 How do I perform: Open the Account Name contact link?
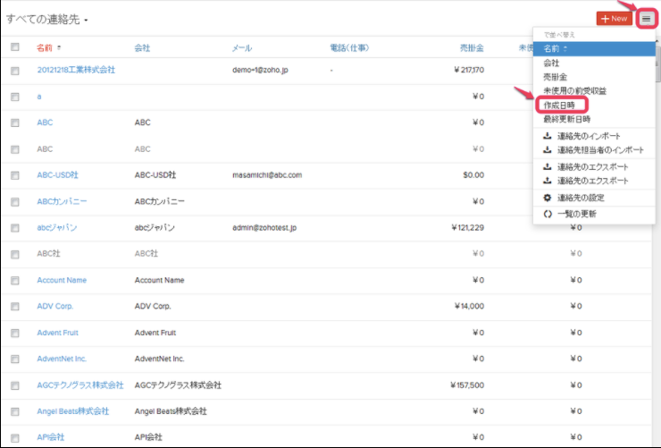pyautogui.click(x=62, y=280)
